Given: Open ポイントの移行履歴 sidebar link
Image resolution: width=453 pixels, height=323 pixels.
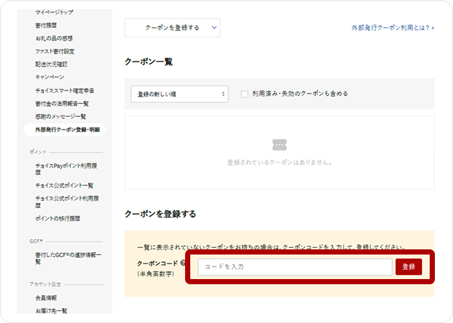Looking at the screenshot, I should click(58, 218).
